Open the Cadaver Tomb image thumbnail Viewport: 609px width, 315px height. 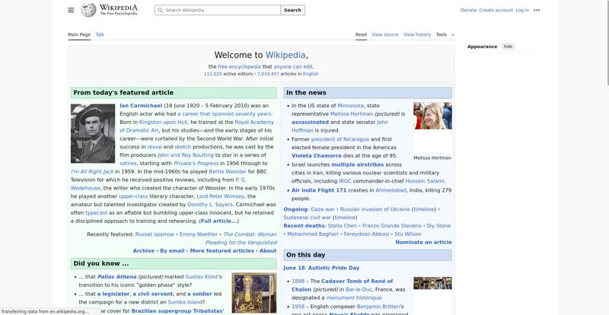(x=432, y=283)
